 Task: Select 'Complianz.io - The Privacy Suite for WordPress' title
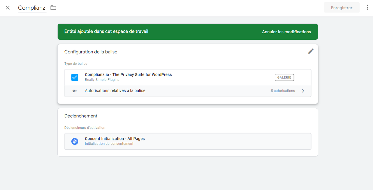[128, 75]
